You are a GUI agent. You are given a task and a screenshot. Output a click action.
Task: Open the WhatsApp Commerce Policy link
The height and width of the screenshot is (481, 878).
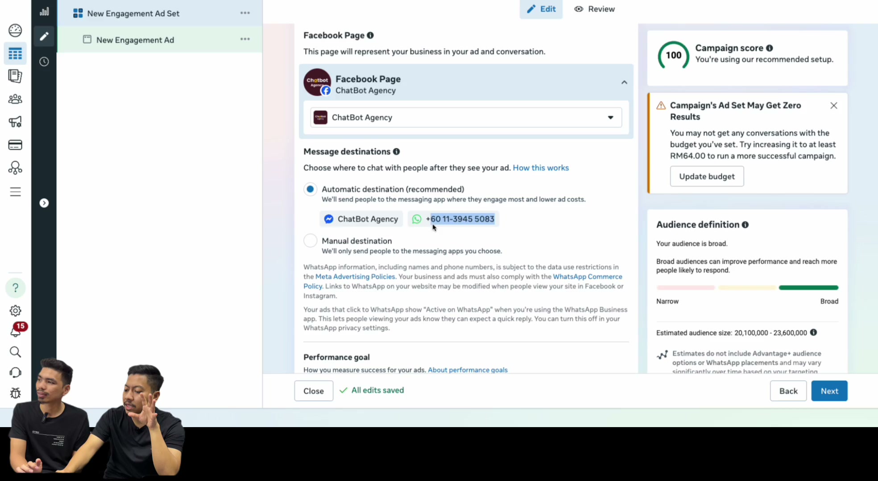click(x=587, y=277)
